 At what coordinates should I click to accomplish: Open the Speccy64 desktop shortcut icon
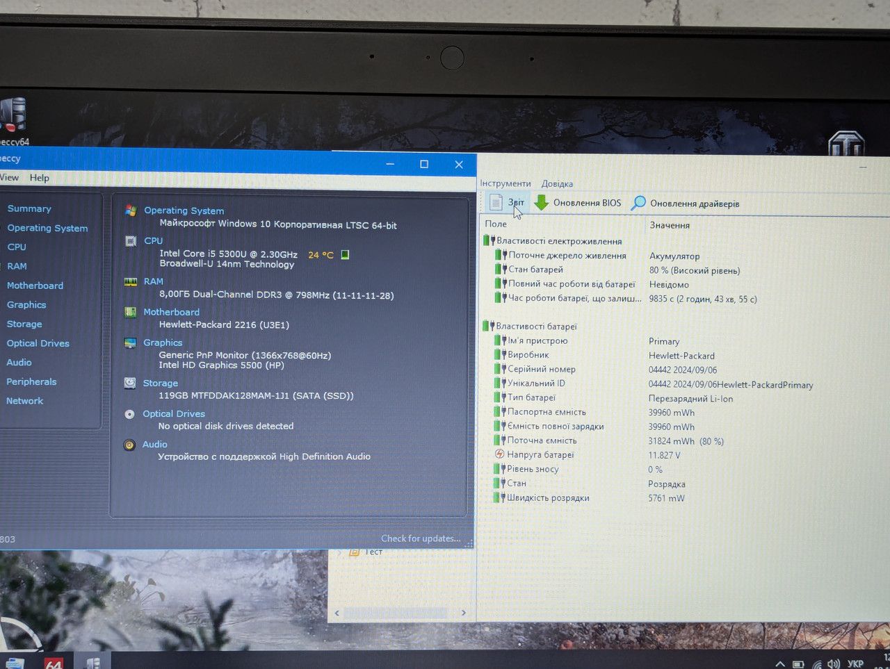[x=13, y=122]
